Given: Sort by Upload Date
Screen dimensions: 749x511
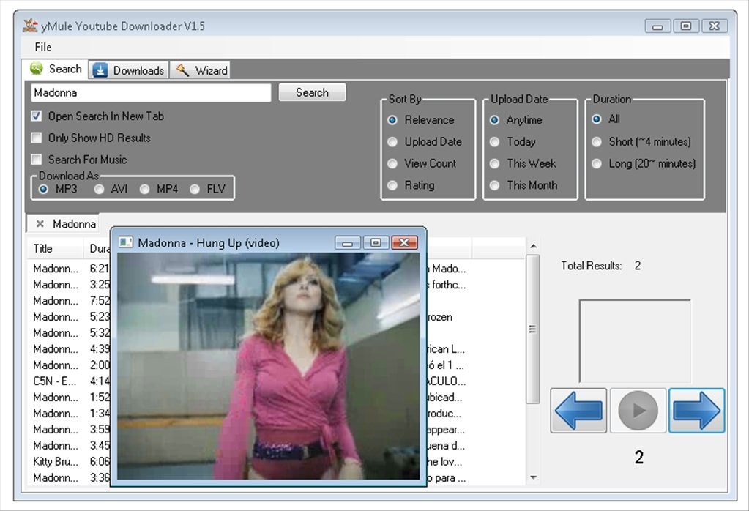Looking at the screenshot, I should click(x=392, y=142).
